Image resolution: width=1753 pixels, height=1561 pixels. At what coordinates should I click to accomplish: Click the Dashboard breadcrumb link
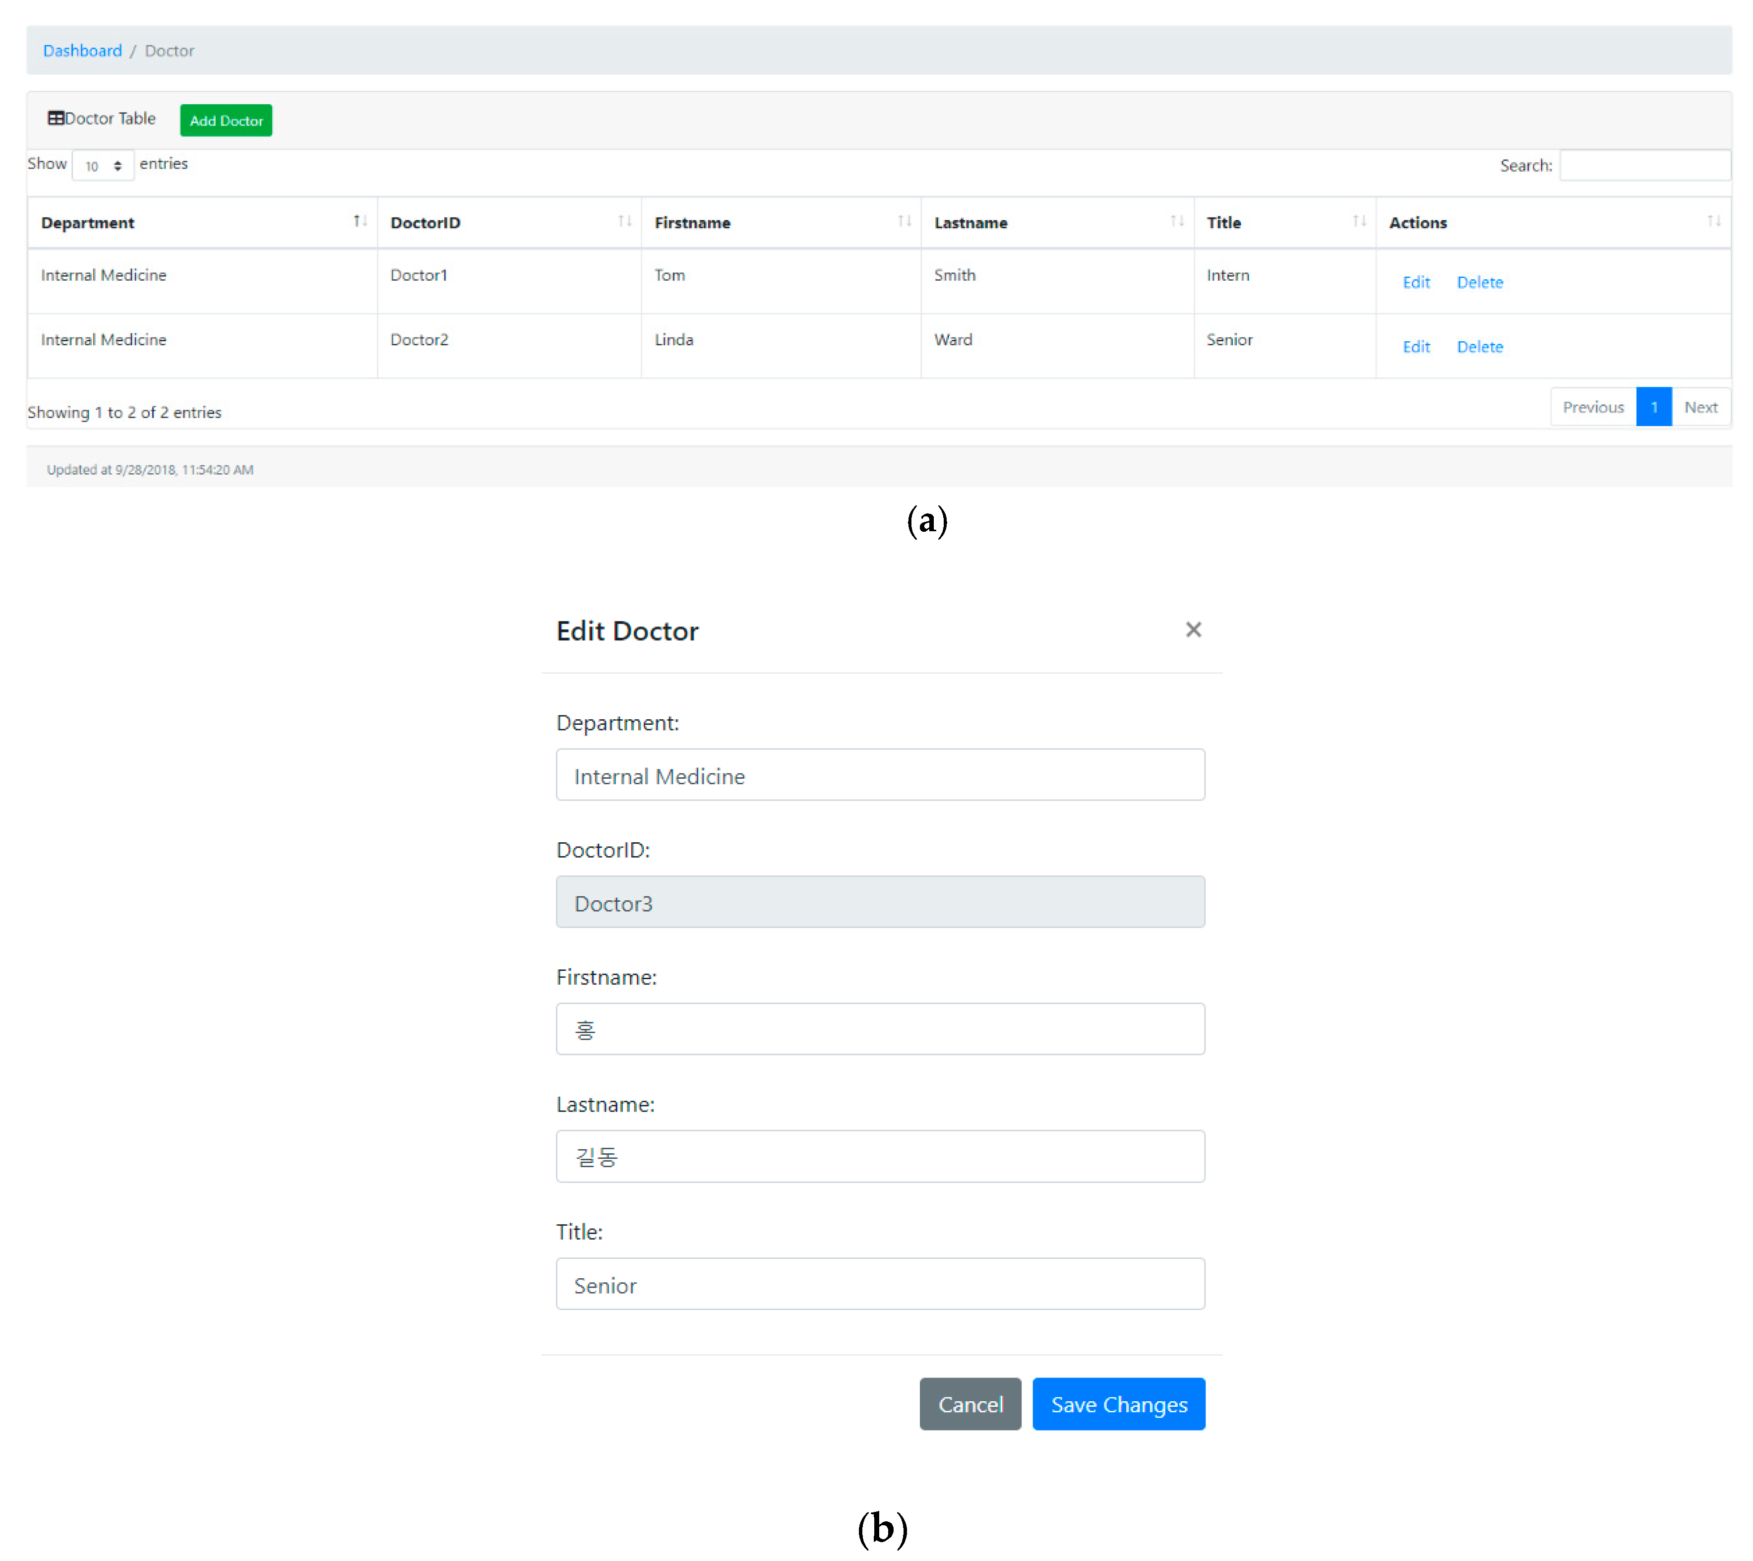[82, 51]
